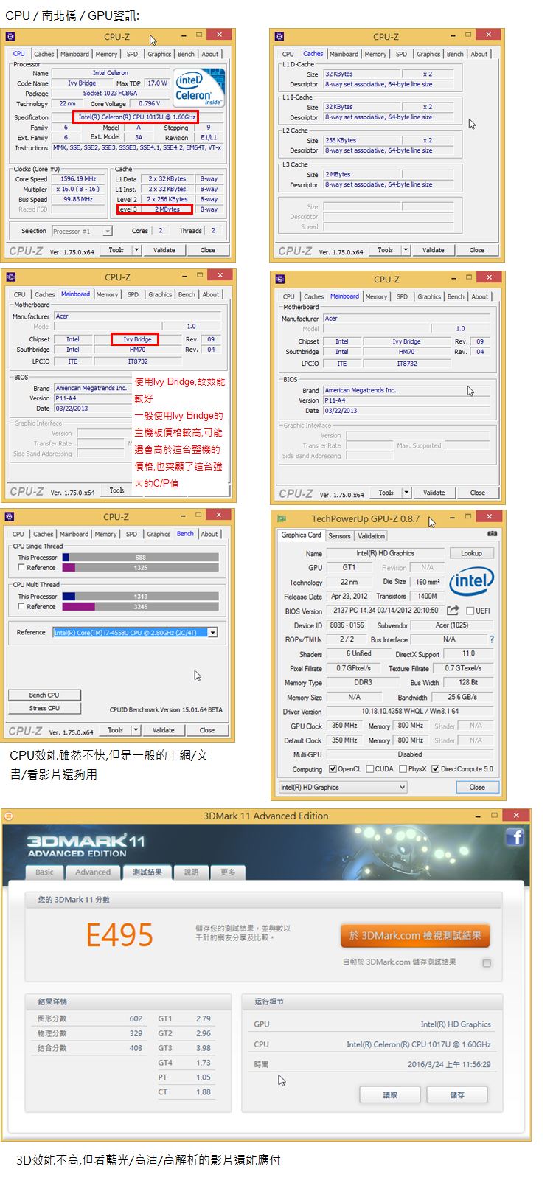Click the 儲存 button in 3DMark 11
Screen dimensions: 553x1180
click(x=457, y=1094)
